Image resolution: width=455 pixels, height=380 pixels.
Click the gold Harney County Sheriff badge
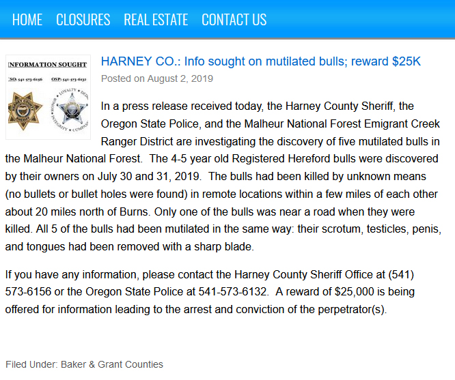[25, 111]
